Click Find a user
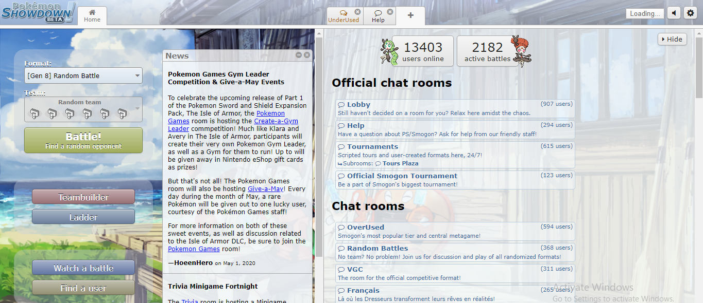703x303 pixels. pos(83,288)
